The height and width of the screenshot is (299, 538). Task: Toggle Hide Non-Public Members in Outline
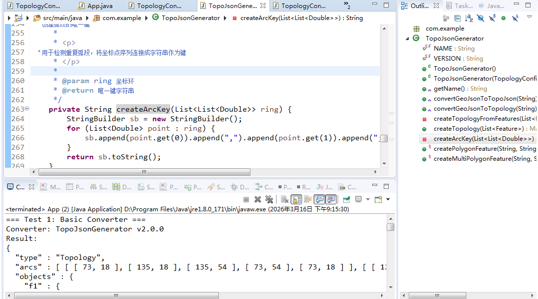(x=503, y=18)
